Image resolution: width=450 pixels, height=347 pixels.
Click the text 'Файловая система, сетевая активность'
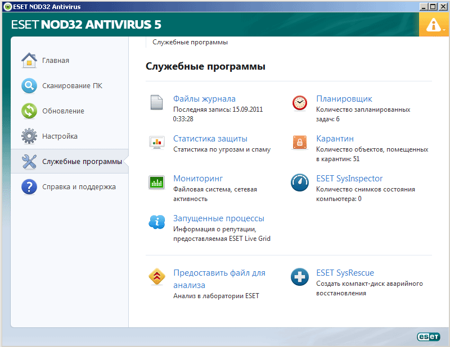pos(215,194)
